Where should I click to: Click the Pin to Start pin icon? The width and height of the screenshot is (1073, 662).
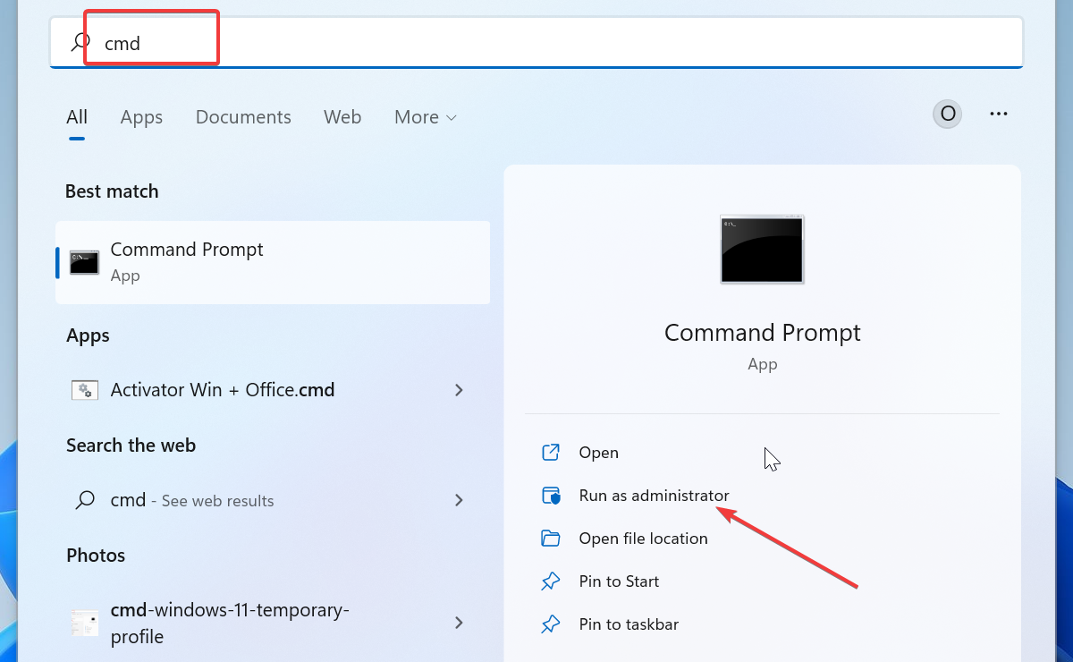551,581
